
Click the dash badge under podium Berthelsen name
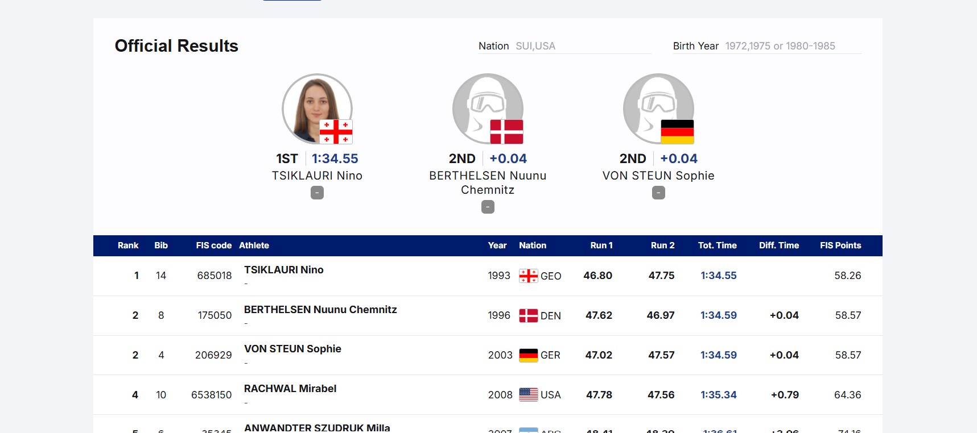coord(488,207)
